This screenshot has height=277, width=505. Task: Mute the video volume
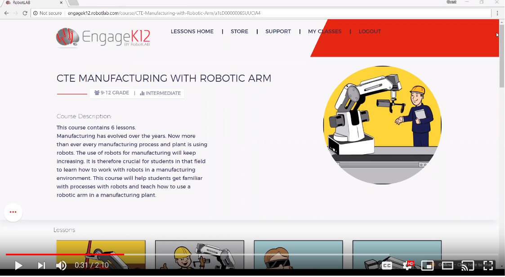pyautogui.click(x=61, y=266)
